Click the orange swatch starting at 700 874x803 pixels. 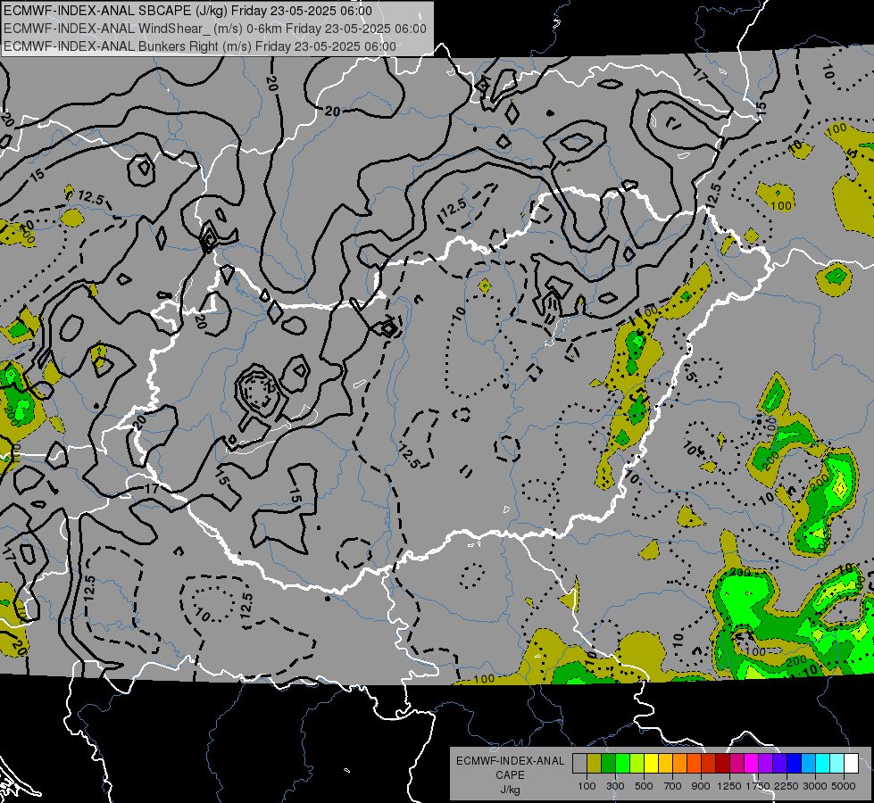click(x=680, y=764)
